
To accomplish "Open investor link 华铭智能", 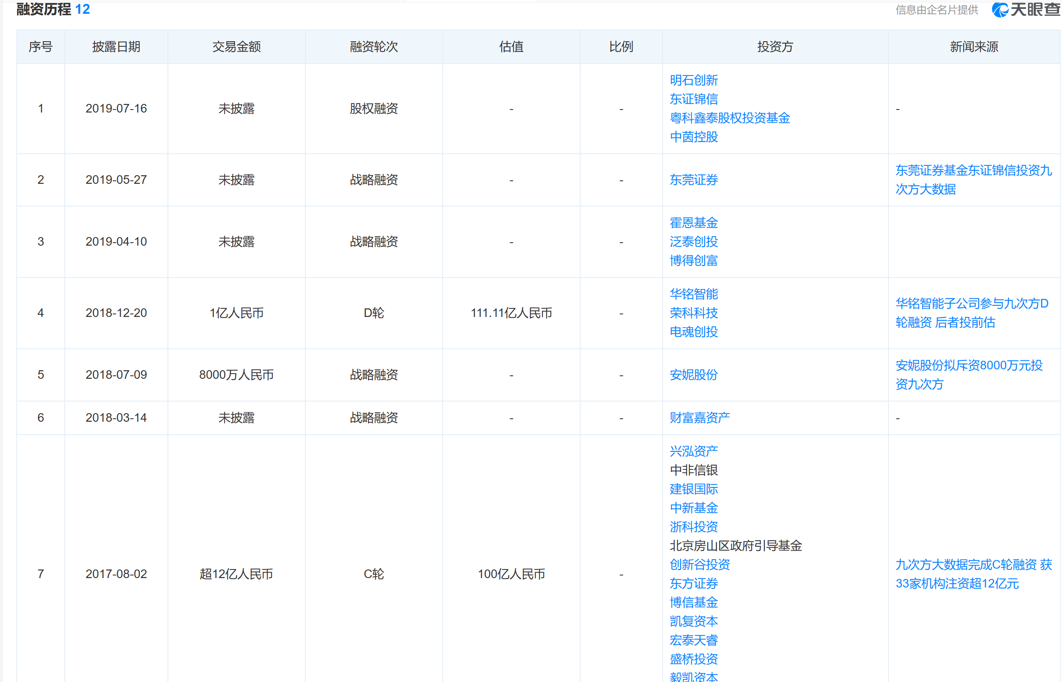I will (x=694, y=294).
